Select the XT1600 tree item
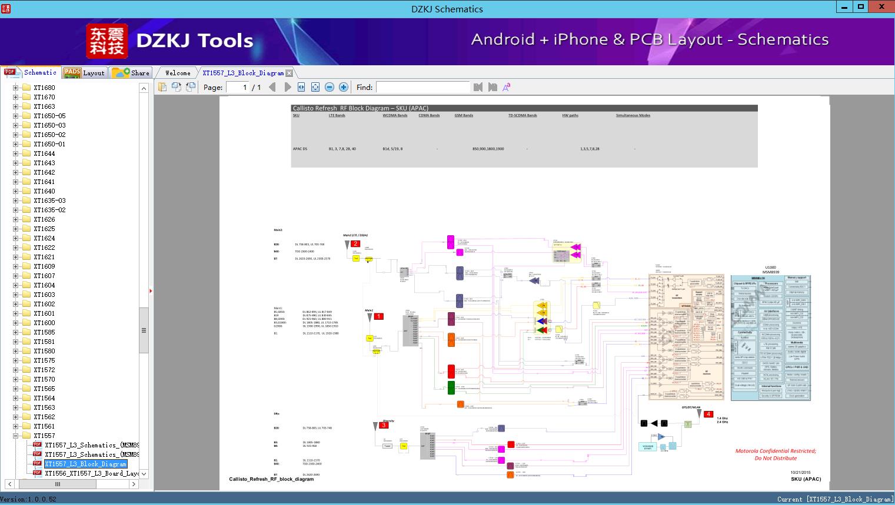895x505 pixels. pyautogui.click(x=44, y=323)
